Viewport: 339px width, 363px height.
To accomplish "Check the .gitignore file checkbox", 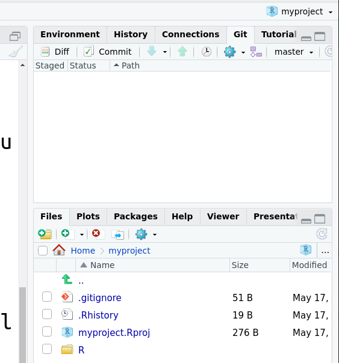I will click(47, 297).
